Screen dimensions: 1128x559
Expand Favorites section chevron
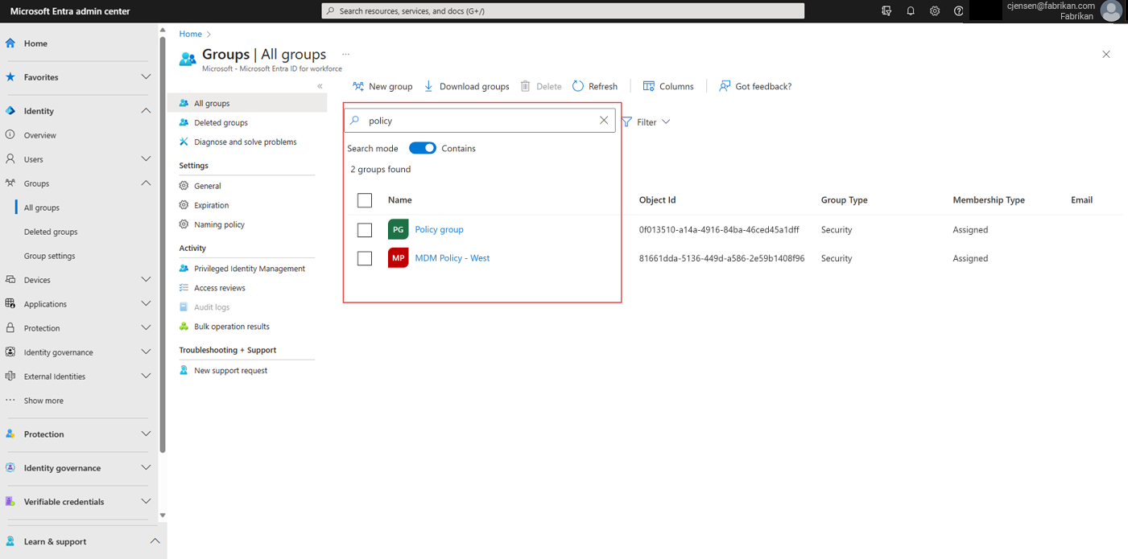coord(146,77)
